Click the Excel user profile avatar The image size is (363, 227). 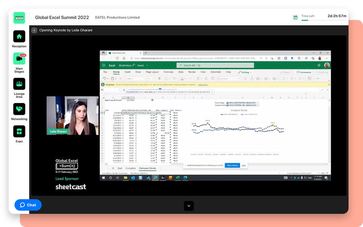coord(327,65)
